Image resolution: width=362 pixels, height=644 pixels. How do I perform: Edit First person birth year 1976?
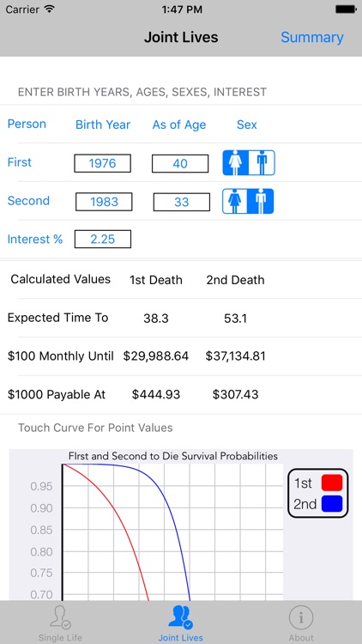[x=103, y=163]
